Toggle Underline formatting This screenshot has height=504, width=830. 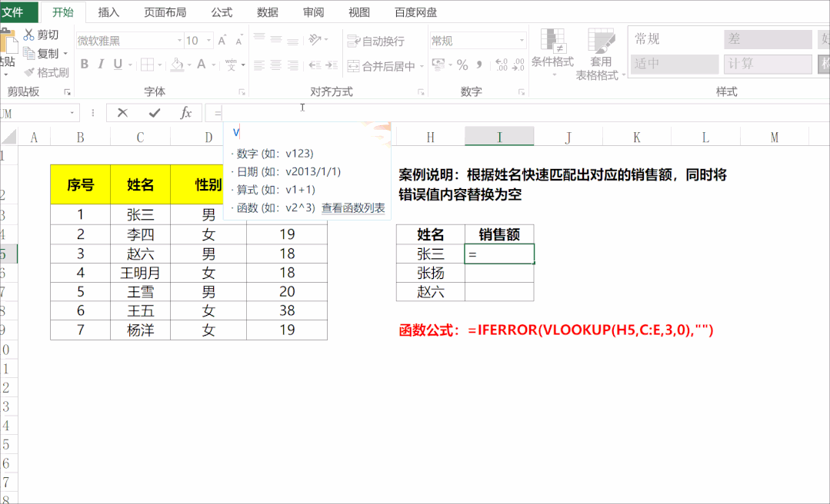(118, 65)
